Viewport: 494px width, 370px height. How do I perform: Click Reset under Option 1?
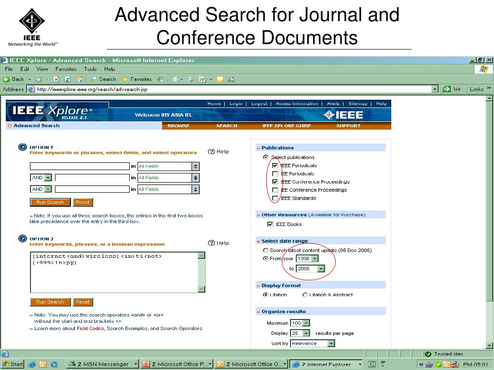(x=82, y=202)
